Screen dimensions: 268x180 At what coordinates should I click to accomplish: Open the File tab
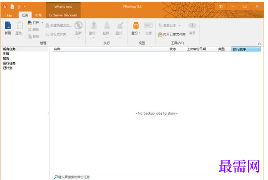[9, 15]
